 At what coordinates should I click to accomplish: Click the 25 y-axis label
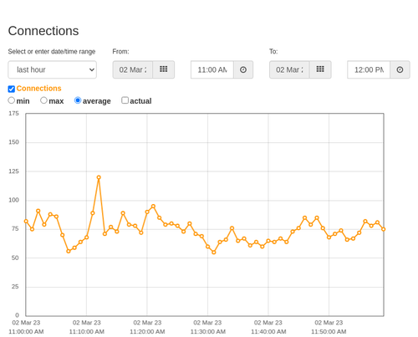coord(15,287)
